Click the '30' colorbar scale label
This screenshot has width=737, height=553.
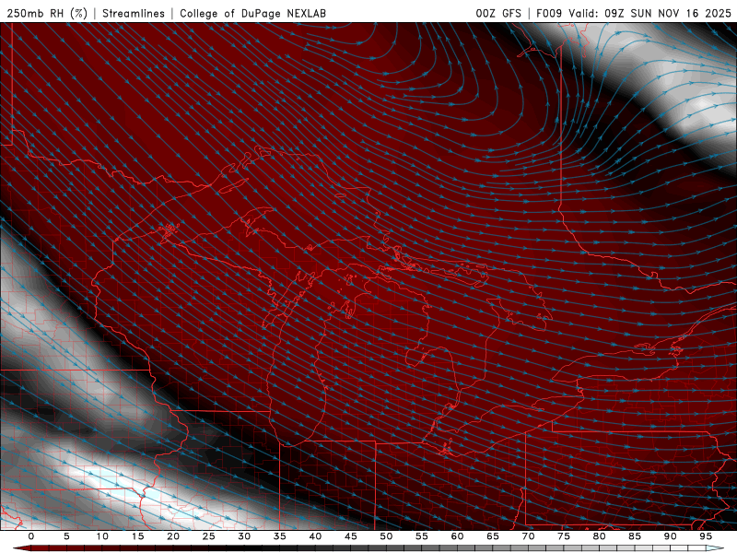pos(244,536)
